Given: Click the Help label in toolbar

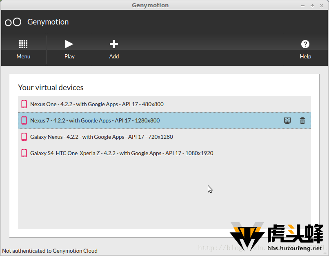Looking at the screenshot, I should point(305,56).
